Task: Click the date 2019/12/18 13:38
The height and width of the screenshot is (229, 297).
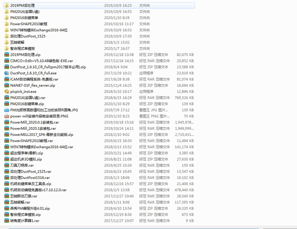Action: click(x=119, y=55)
